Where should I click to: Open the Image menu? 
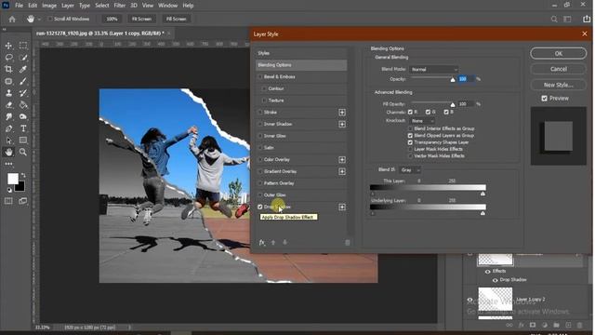tap(49, 6)
